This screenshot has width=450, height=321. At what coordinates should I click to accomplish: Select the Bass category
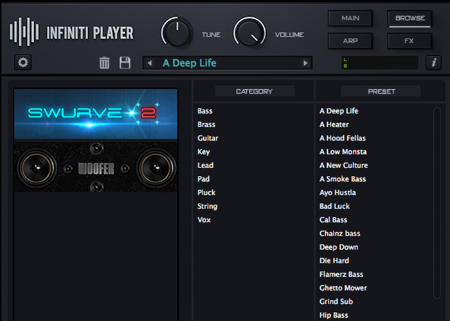point(205,111)
